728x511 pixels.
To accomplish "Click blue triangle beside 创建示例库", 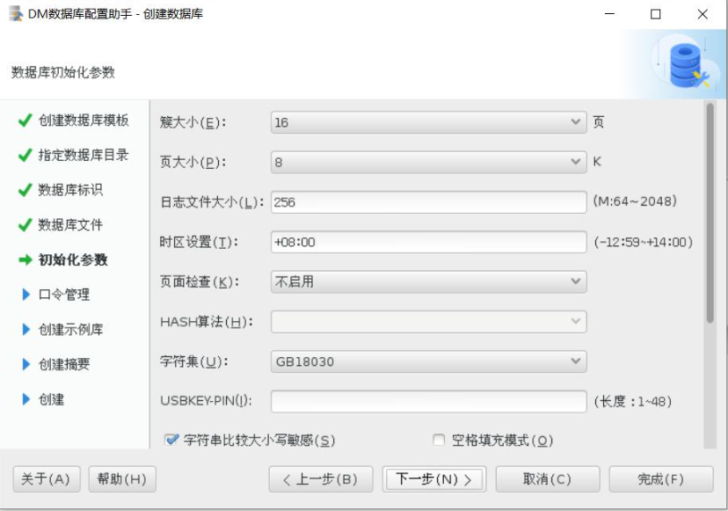I will tap(26, 329).
